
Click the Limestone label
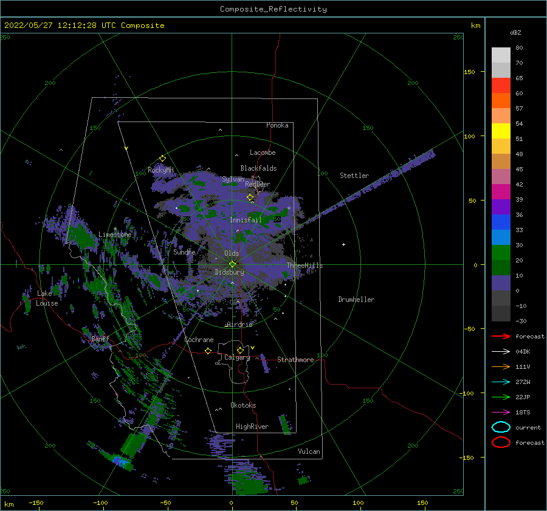tap(115, 235)
